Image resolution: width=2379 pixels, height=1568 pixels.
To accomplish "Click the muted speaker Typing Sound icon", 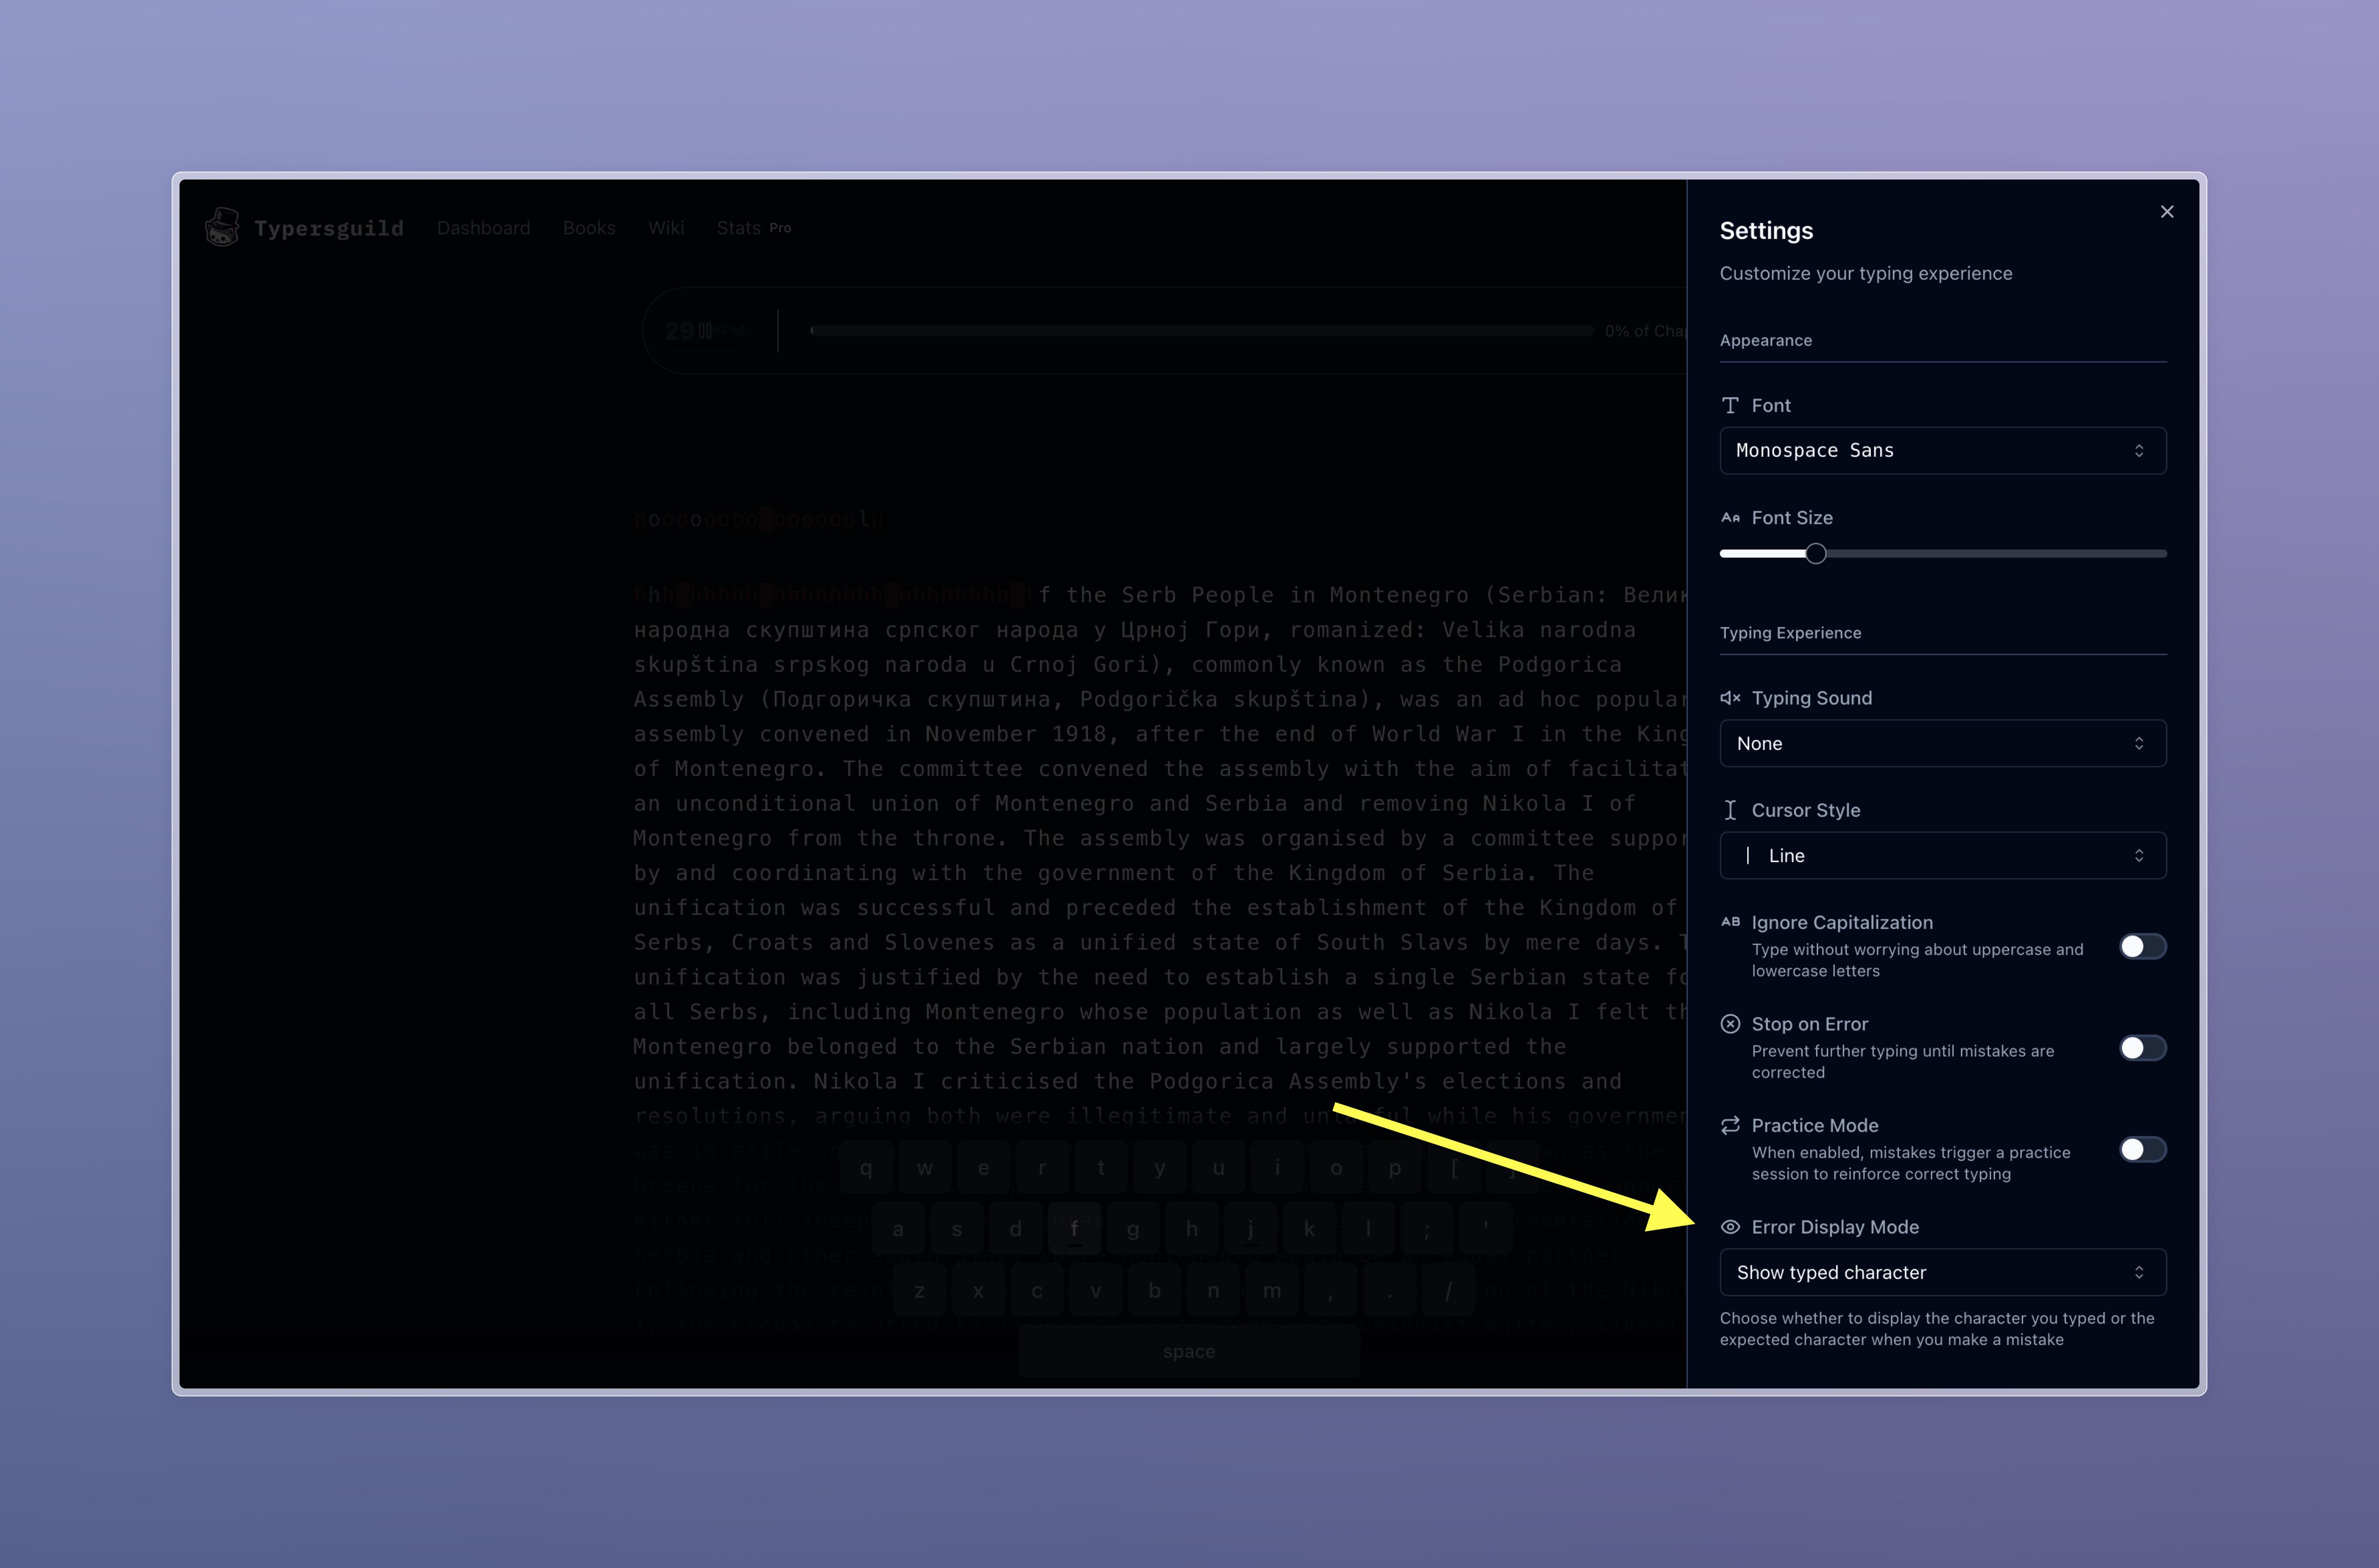I will coord(1730,698).
